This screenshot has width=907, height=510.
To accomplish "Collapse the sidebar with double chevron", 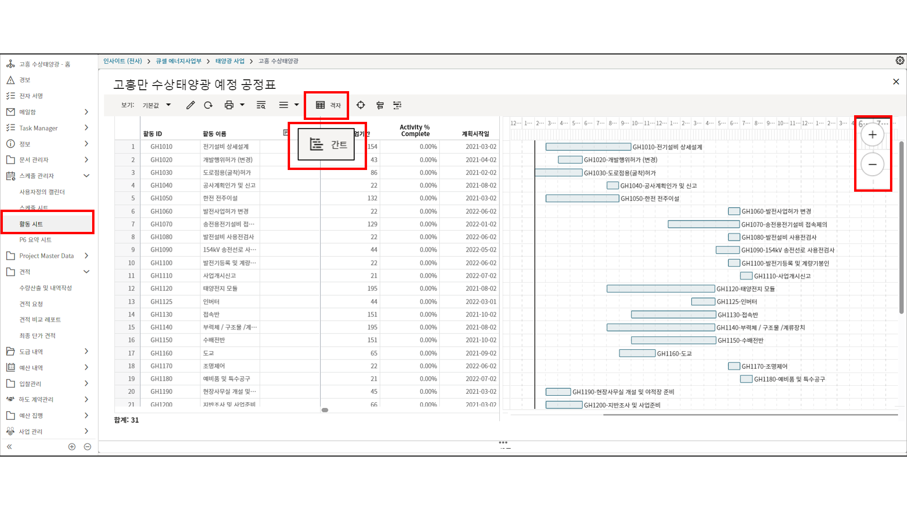I will pos(9,447).
